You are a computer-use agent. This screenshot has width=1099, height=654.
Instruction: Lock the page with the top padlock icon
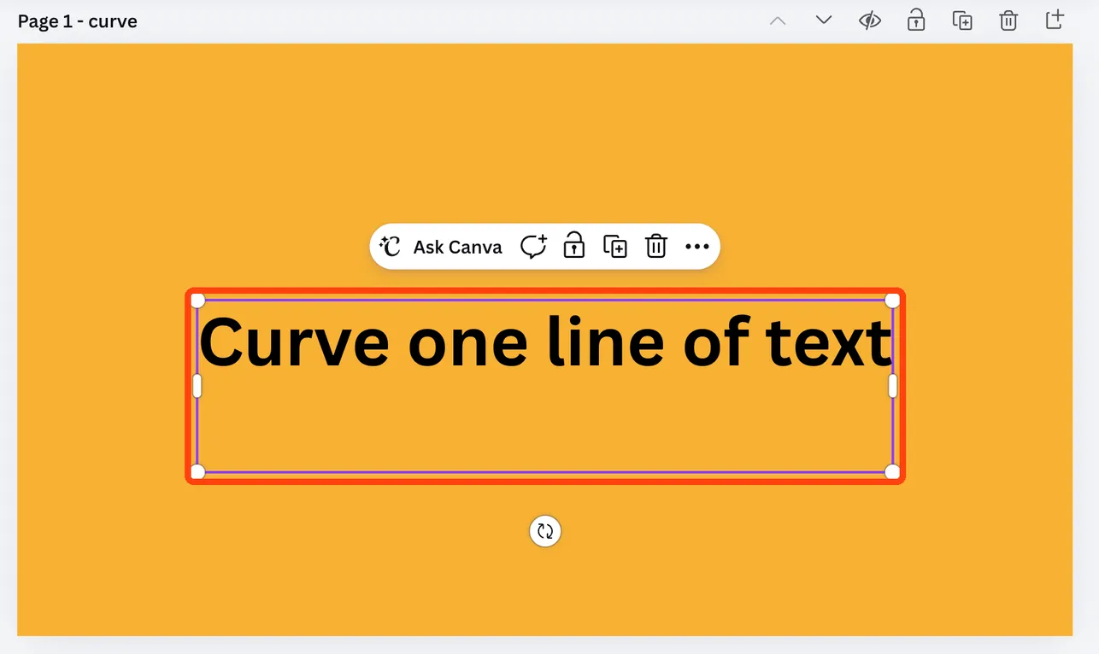coord(916,20)
